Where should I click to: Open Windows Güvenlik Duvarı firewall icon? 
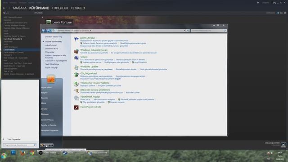click(x=76, y=51)
